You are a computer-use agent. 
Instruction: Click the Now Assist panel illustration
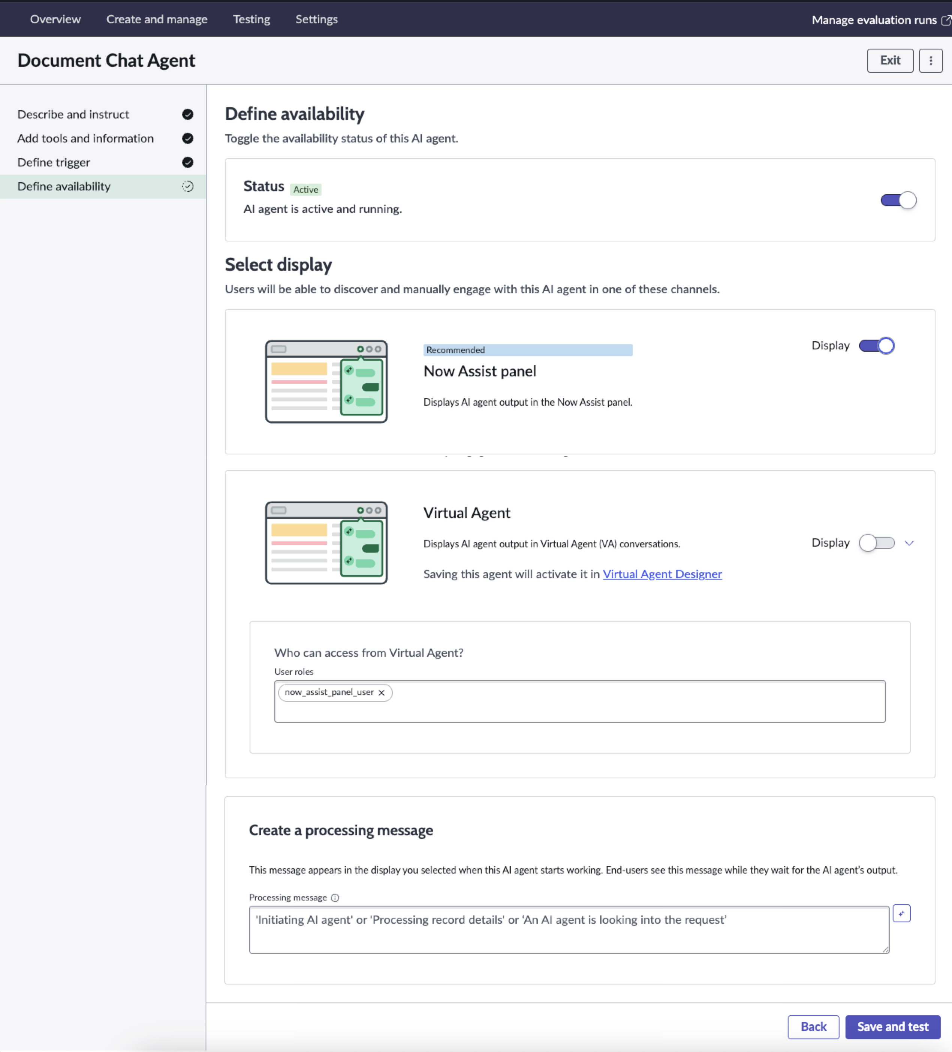tap(326, 381)
